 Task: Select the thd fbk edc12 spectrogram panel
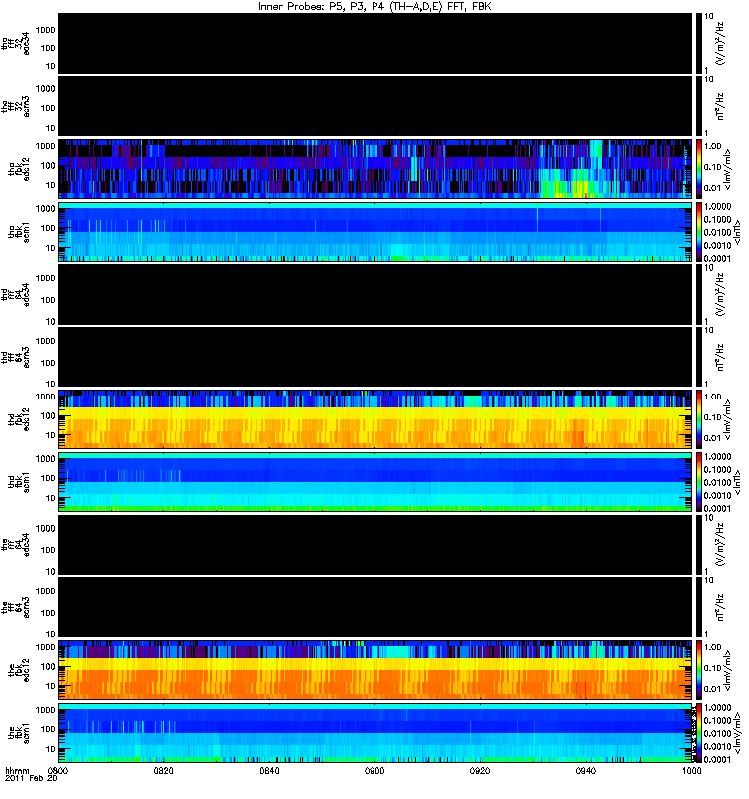[x=375, y=419]
